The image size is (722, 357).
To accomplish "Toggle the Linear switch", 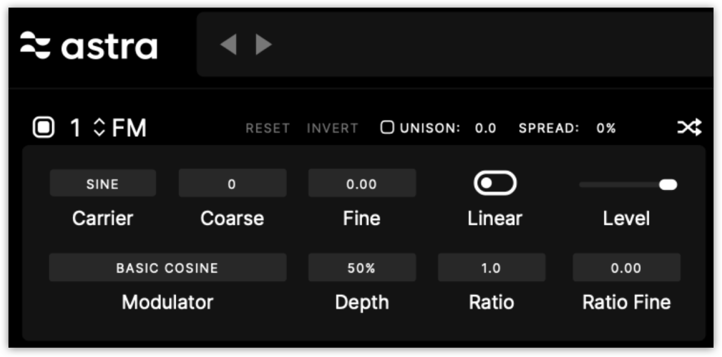I will [x=495, y=183].
